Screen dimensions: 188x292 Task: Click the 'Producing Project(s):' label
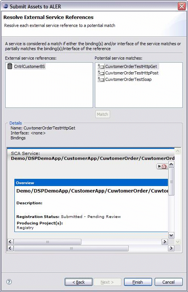[x=40, y=223]
